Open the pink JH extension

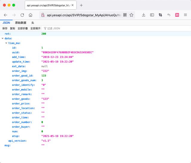point(177,15)
